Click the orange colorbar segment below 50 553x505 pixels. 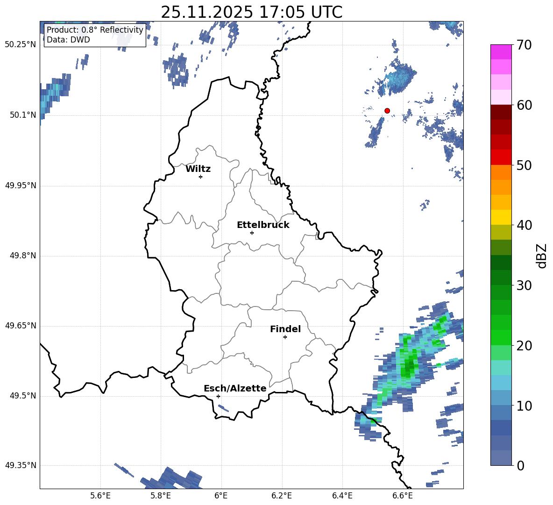coord(501,172)
